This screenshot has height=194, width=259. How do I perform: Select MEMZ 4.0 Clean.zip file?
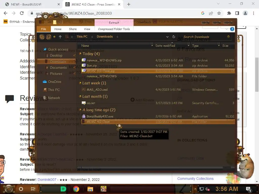pos(158,71)
